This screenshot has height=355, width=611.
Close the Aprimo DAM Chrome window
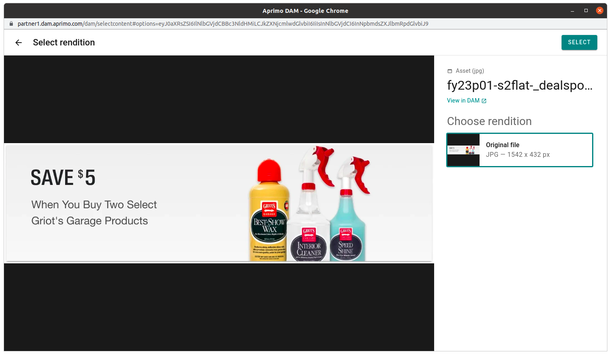[x=600, y=11]
